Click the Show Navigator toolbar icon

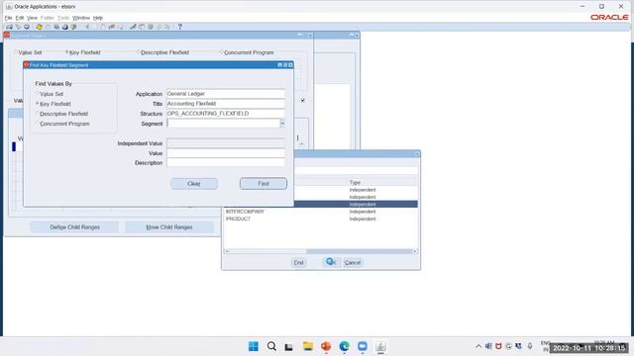(x=27, y=27)
